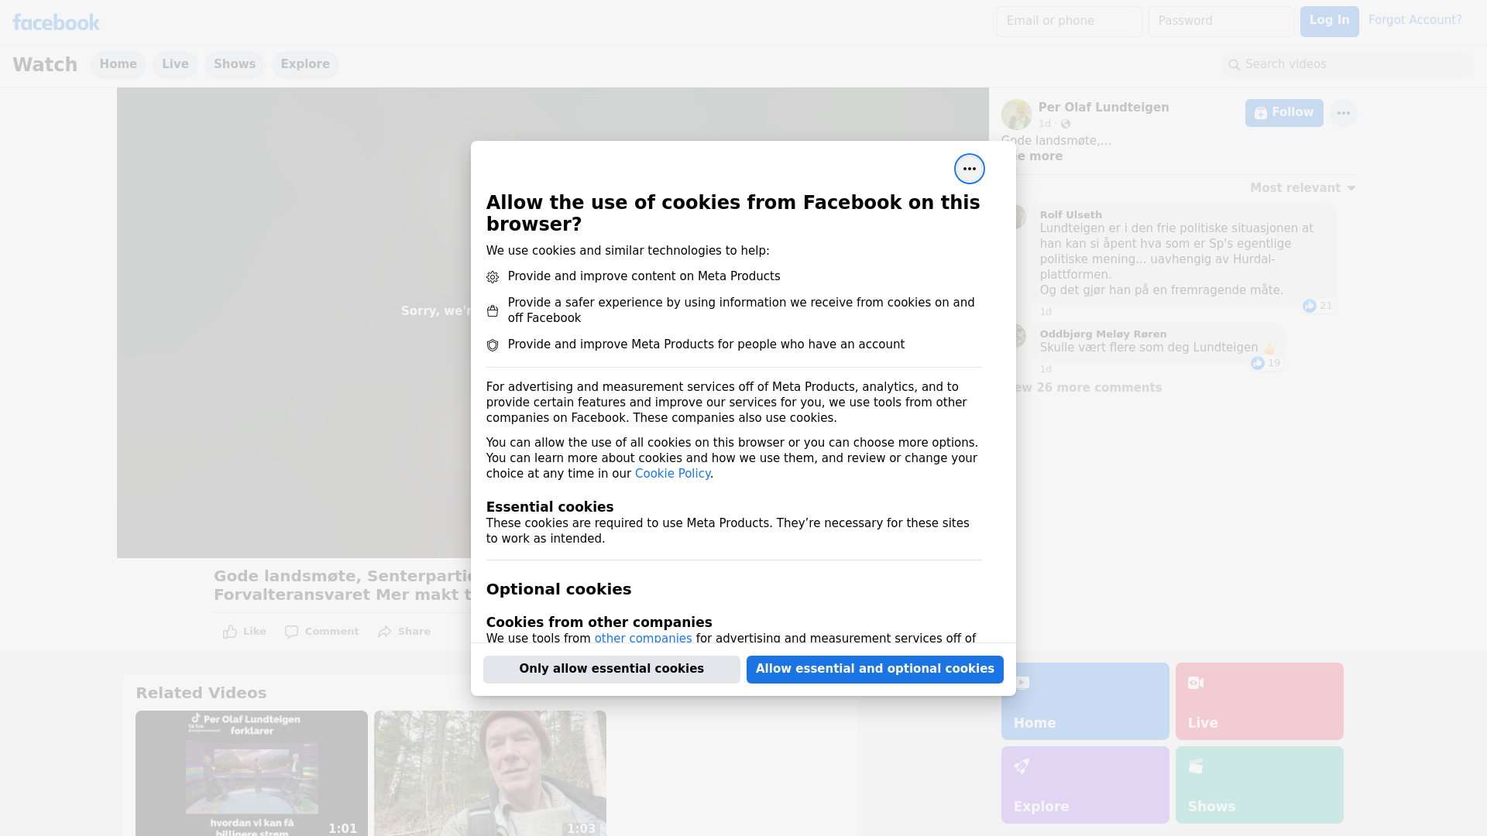Image resolution: width=1487 pixels, height=836 pixels.
Task: Click the Search videos field
Action: point(1348,64)
